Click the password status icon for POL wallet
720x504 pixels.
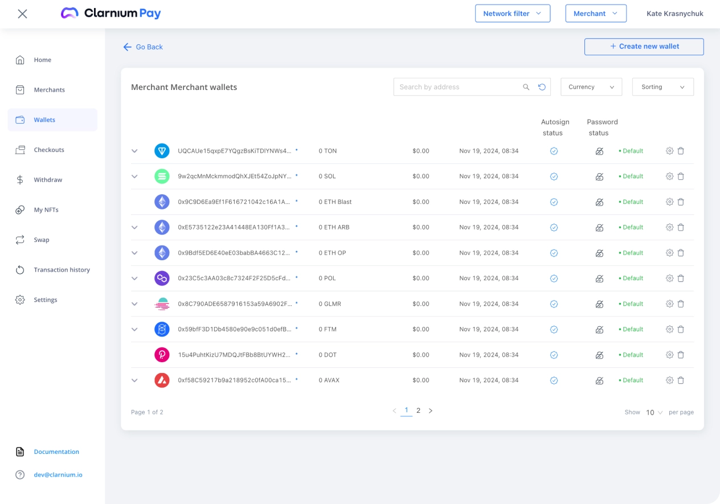click(x=599, y=278)
